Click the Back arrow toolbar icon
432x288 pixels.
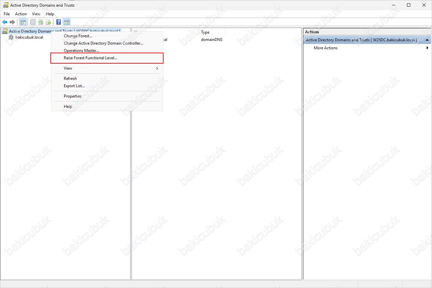[5, 22]
